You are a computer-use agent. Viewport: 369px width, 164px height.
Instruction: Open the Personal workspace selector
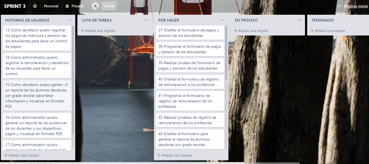pyautogui.click(x=51, y=6)
